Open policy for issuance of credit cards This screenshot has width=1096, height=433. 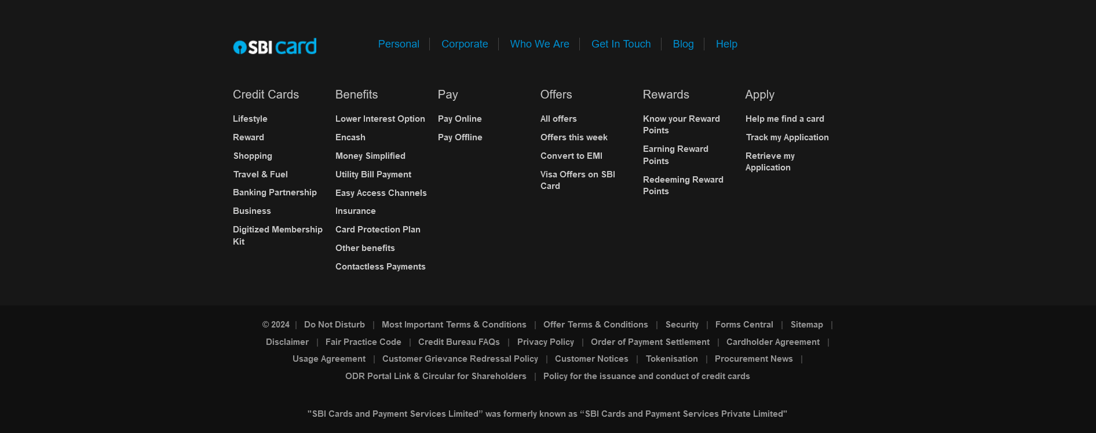(646, 376)
